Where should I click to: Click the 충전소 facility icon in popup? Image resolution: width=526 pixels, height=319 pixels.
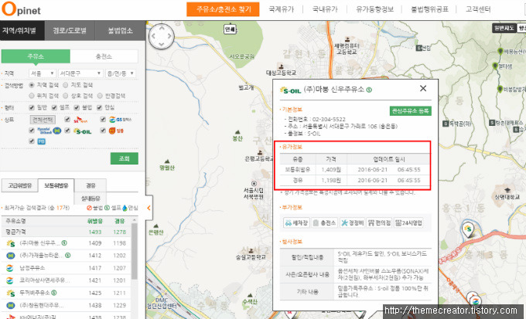324,222
